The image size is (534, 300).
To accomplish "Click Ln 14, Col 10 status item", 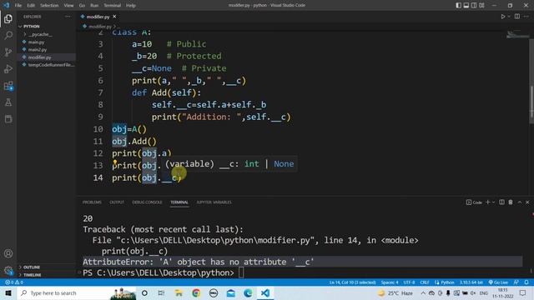I will click(x=352, y=282).
